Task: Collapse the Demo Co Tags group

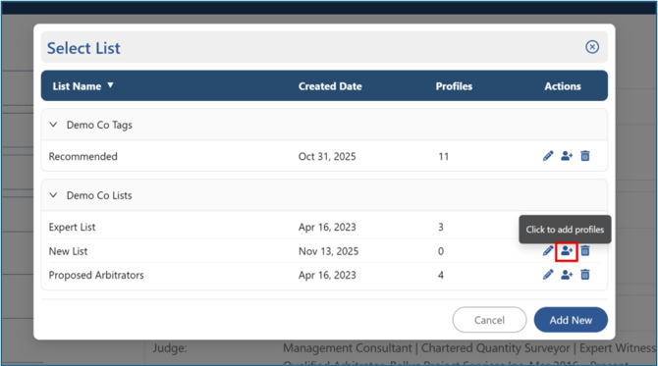Action: click(53, 125)
